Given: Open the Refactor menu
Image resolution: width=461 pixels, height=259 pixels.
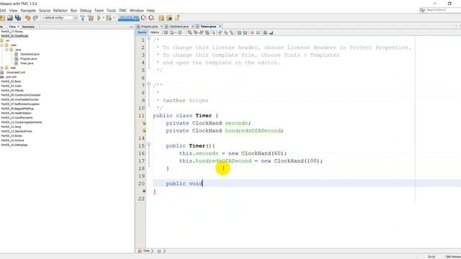Looking at the screenshot, I should pyautogui.click(x=61, y=10).
